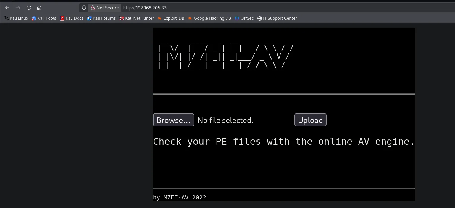
Task: Open the Not Secure connection info
Action: [x=105, y=8]
